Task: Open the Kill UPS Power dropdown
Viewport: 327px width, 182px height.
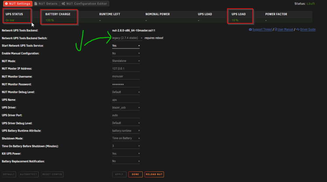Action: tap(126, 154)
